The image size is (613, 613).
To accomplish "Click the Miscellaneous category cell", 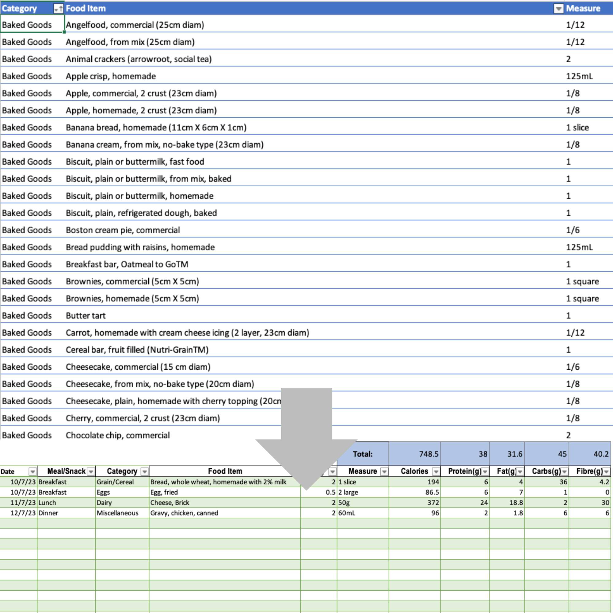I will click(x=122, y=513).
